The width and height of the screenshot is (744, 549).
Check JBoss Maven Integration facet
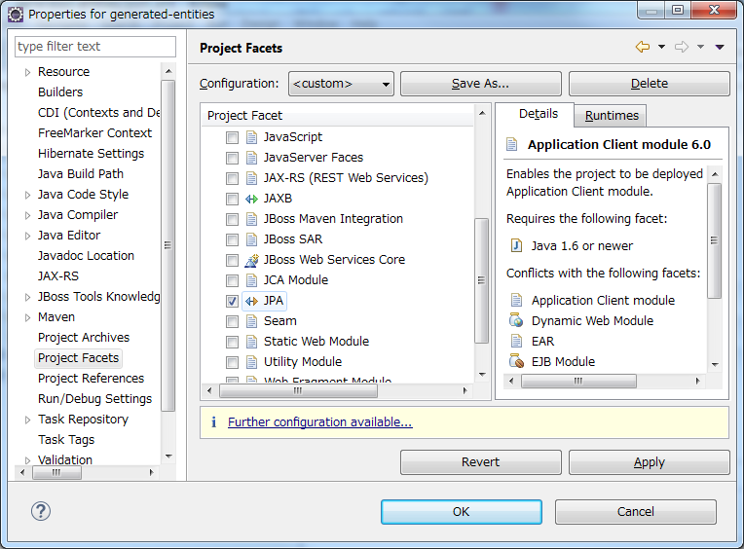(232, 220)
